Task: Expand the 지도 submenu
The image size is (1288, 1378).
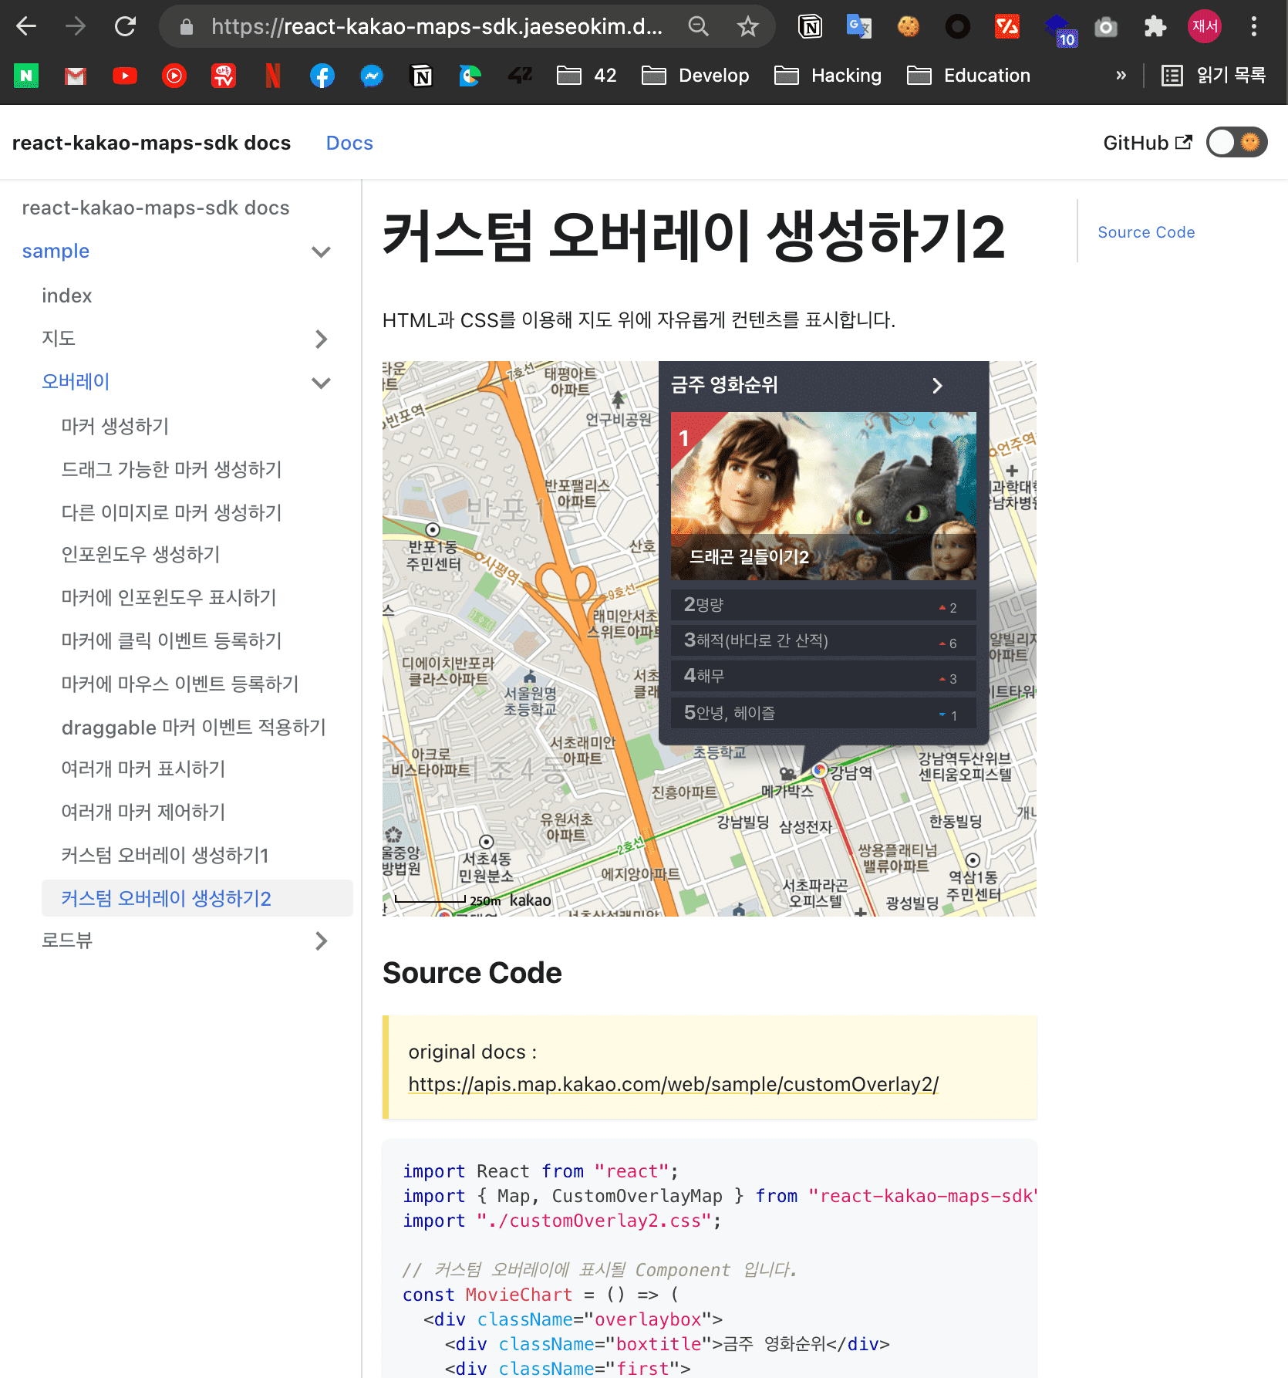Action: (321, 339)
